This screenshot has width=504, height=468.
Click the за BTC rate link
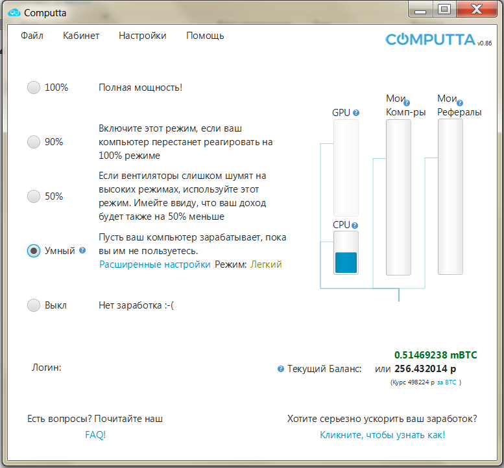coord(446,382)
